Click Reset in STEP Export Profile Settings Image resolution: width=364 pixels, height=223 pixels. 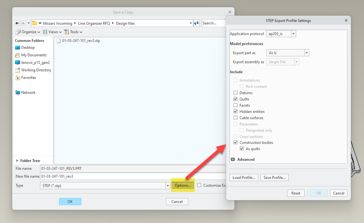pos(296,193)
